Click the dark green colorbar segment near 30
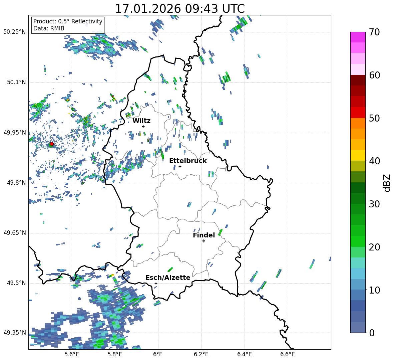 coord(358,198)
